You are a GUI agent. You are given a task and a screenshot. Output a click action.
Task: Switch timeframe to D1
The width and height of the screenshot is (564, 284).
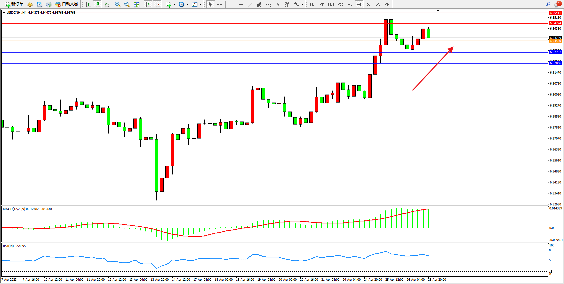(368, 4)
